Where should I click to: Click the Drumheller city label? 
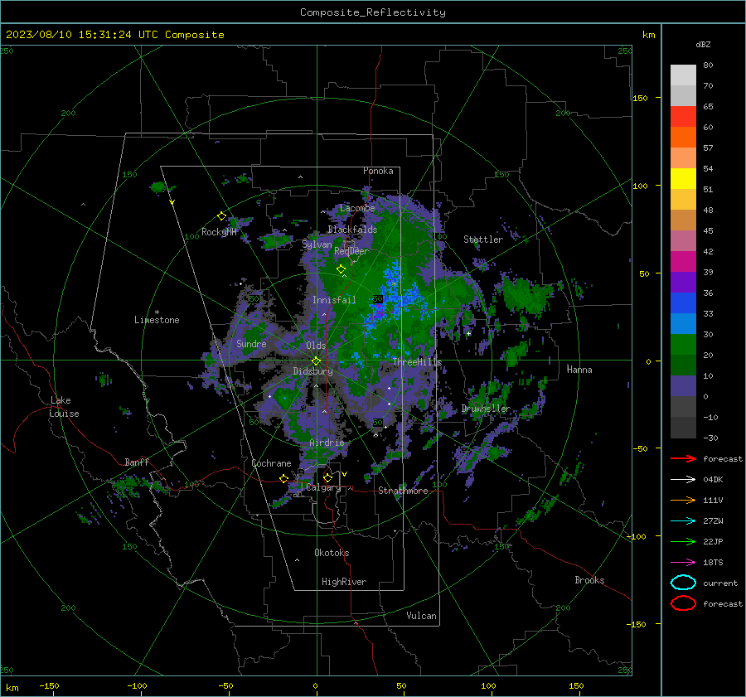tap(486, 409)
